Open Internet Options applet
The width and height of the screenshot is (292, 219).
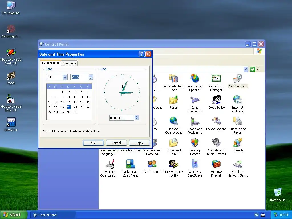(x=238, y=100)
